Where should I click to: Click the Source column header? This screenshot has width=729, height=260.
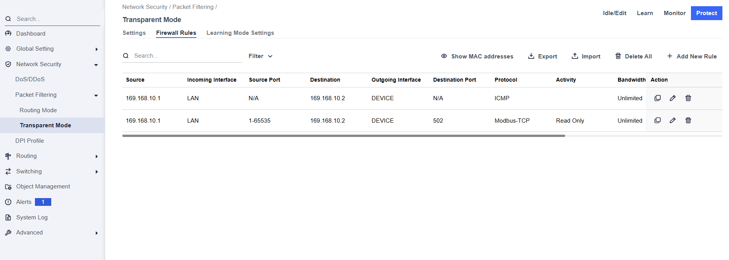pos(135,80)
